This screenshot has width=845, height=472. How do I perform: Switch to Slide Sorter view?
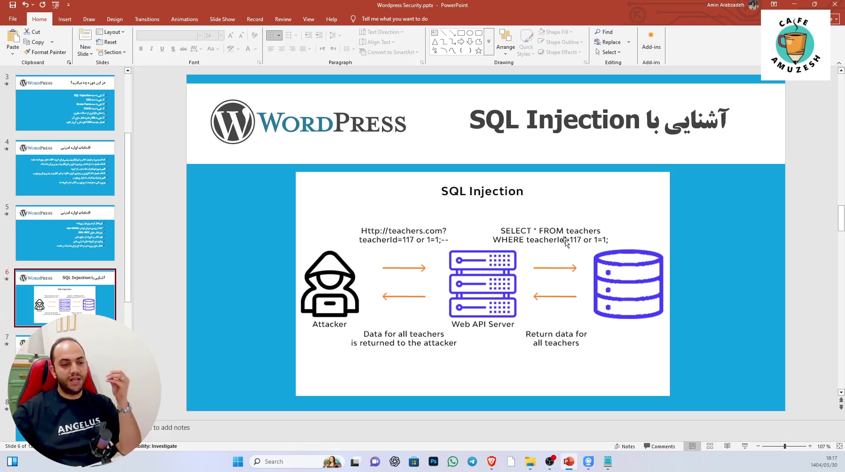click(710, 446)
